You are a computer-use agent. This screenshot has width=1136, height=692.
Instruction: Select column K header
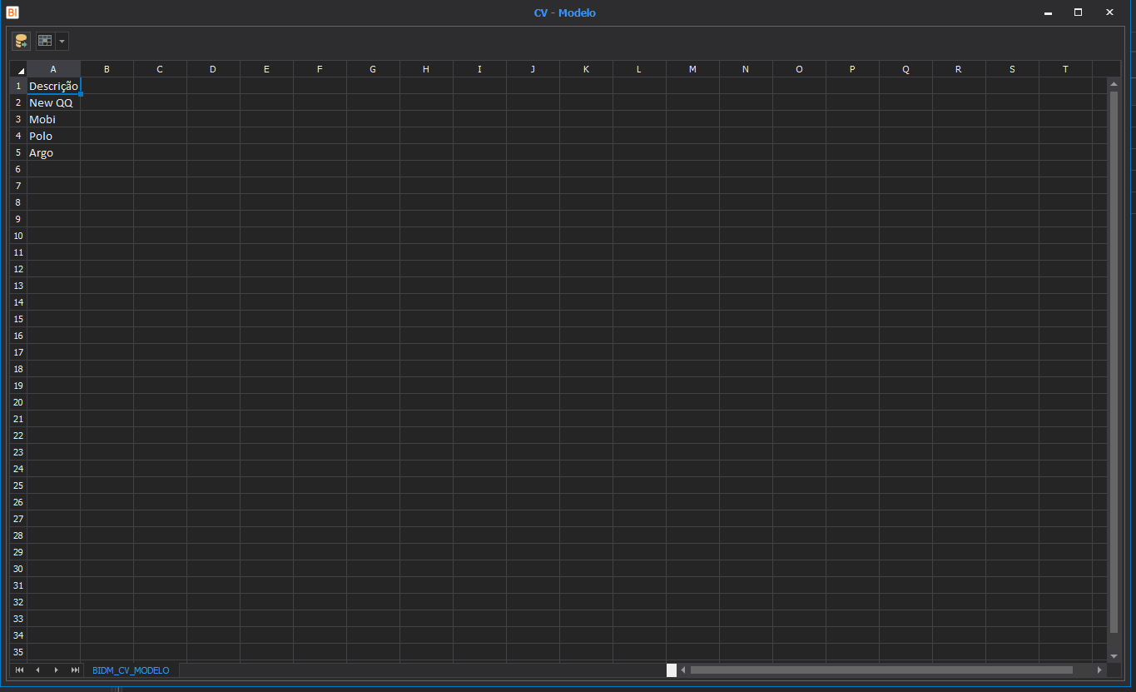tap(586, 69)
